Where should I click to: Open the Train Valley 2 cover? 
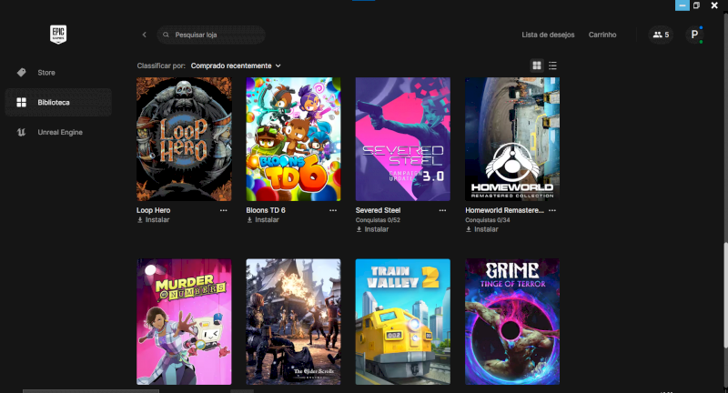point(403,321)
